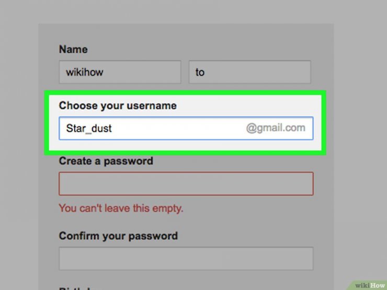Select the last name field containing "to"
This screenshot has width=387, height=290.
250,72
